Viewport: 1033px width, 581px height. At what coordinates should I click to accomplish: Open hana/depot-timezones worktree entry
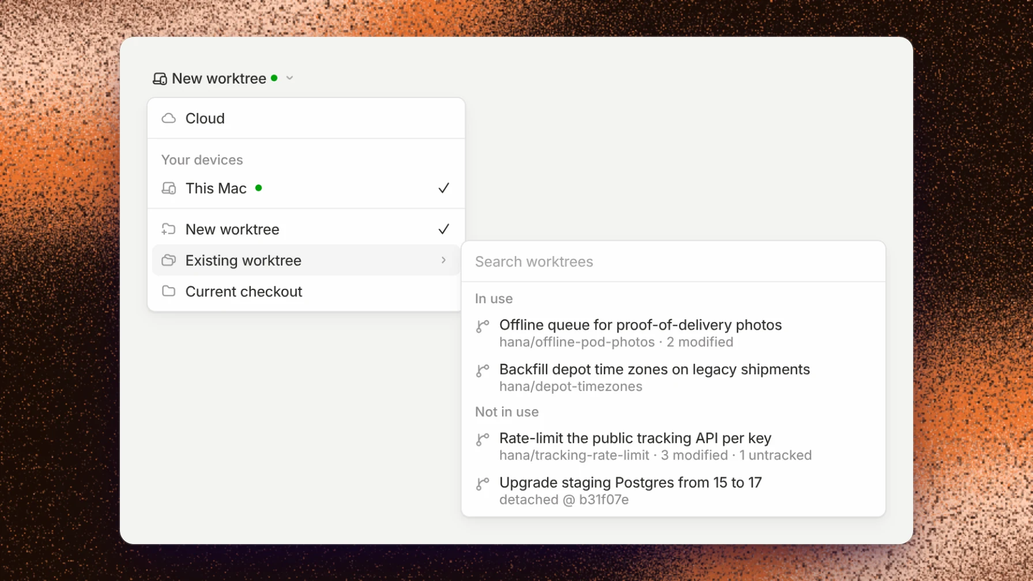tap(673, 378)
